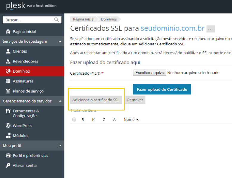Click the Assinaturas gear icon

pyautogui.click(x=8, y=81)
